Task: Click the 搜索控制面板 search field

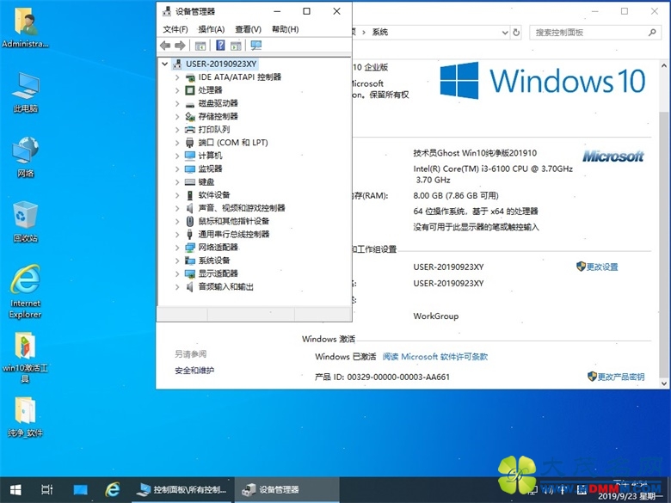Action: pos(594,33)
